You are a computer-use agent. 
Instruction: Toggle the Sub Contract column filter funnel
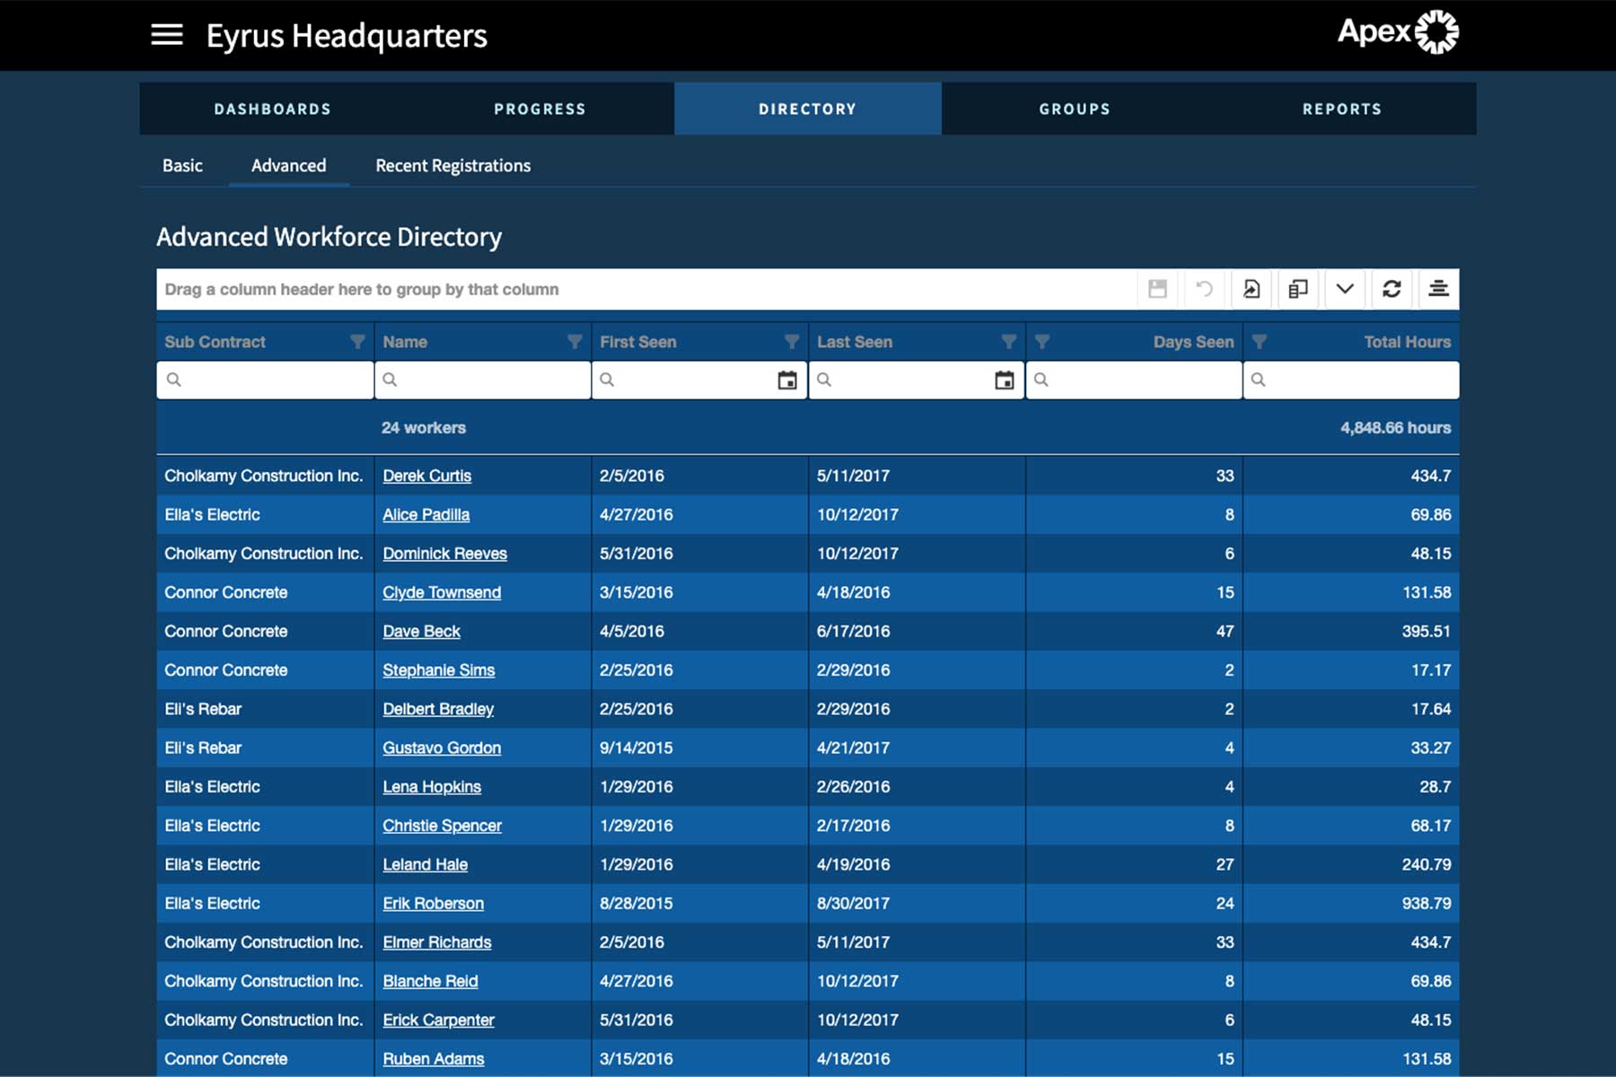[357, 341]
